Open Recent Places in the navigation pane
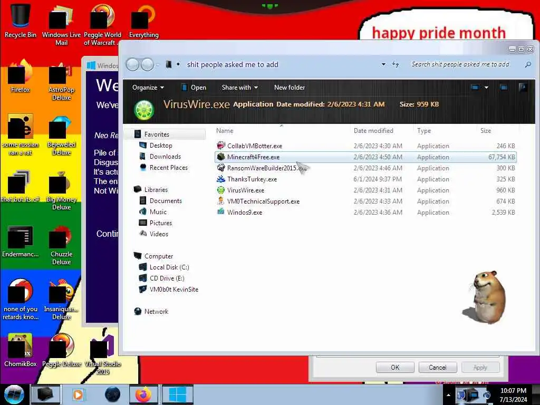 click(168, 167)
